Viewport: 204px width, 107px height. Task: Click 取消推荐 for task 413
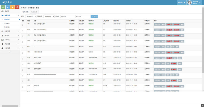point(176,35)
